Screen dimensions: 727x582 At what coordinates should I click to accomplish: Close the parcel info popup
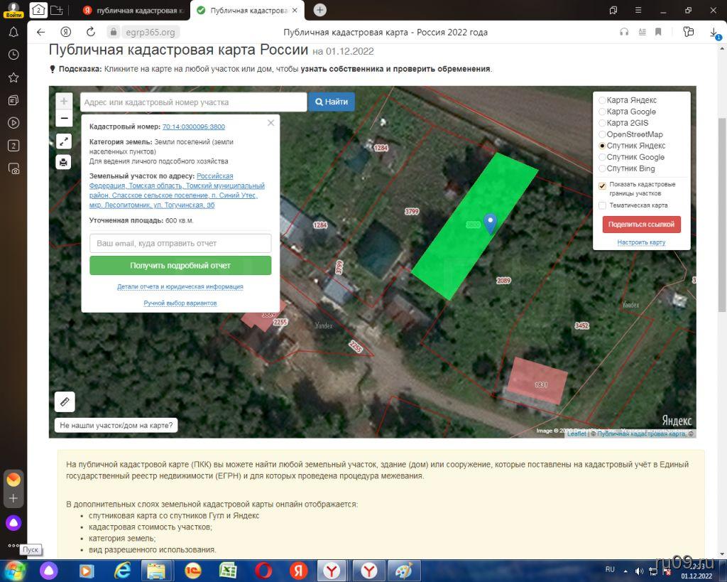[270, 123]
